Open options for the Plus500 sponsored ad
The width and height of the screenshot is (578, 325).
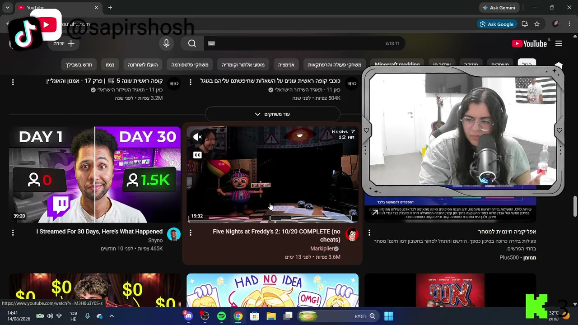click(369, 232)
